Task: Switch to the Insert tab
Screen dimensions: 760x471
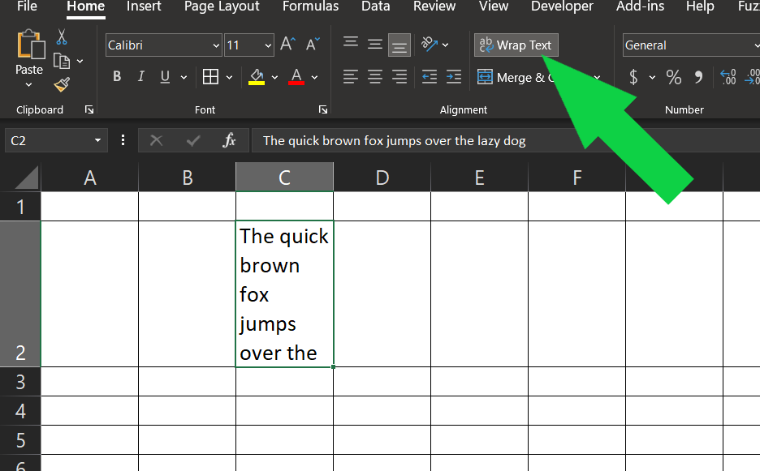Action: tap(144, 6)
